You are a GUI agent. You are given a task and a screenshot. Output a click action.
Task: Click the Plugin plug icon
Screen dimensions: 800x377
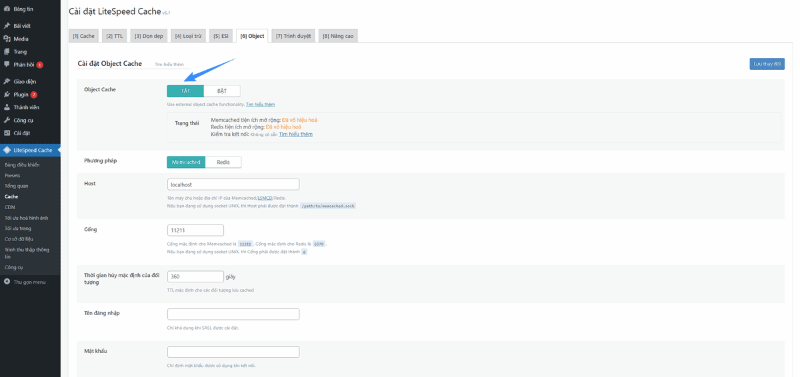tap(7, 95)
